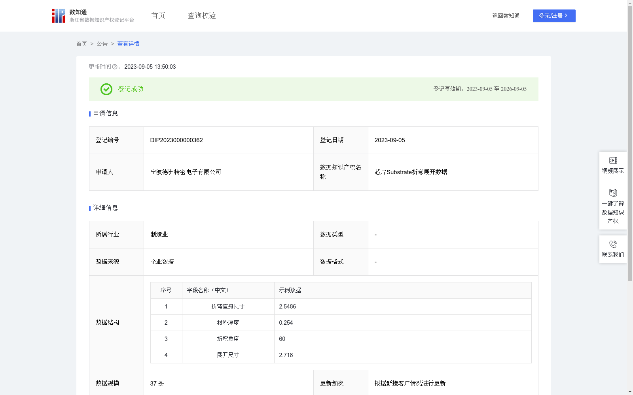Click the 联系我们 phone icon
This screenshot has width=633, height=395.
(613, 245)
